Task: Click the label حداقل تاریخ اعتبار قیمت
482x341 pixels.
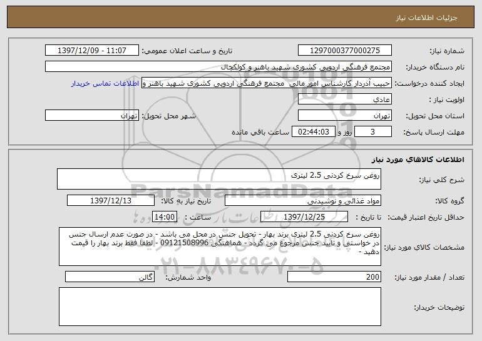Action: pyautogui.click(x=426, y=217)
